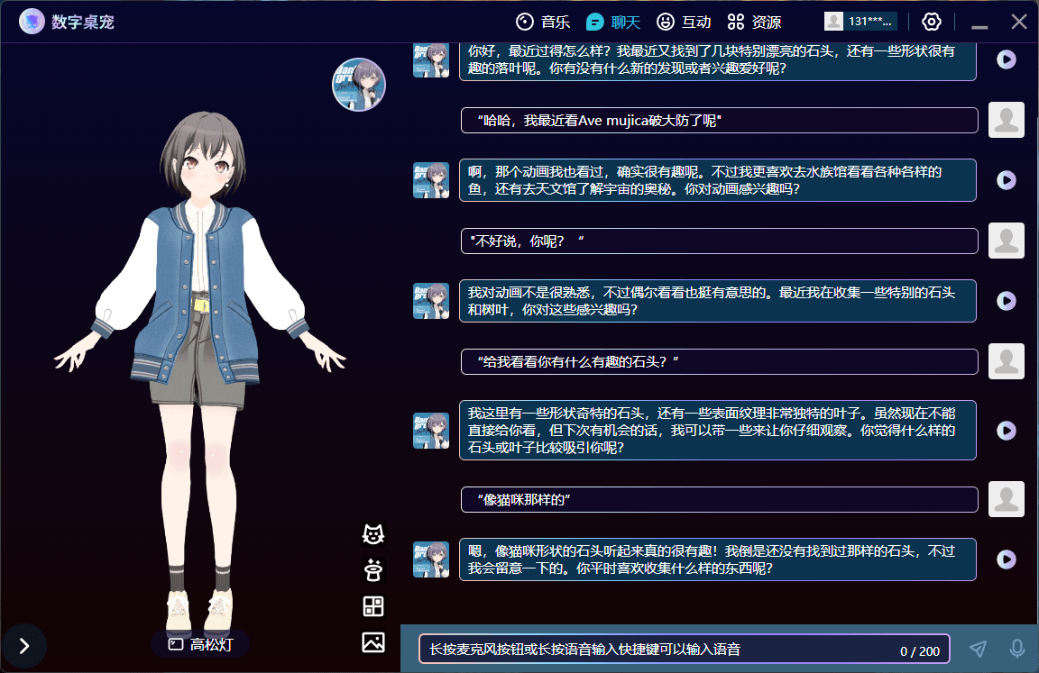Click the magic hat icon
The width and height of the screenshot is (1039, 673).
pyautogui.click(x=372, y=569)
